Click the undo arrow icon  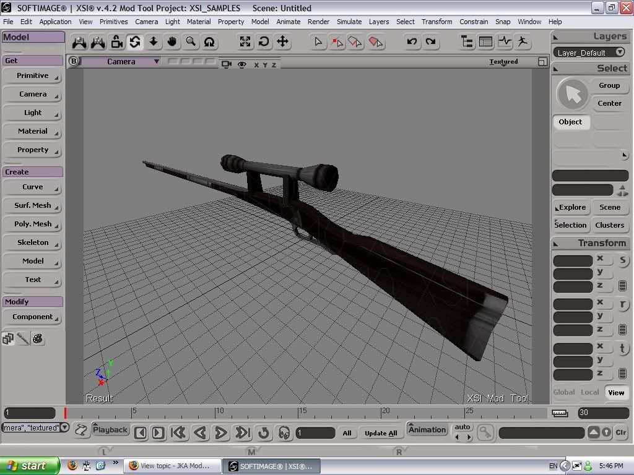pos(412,41)
